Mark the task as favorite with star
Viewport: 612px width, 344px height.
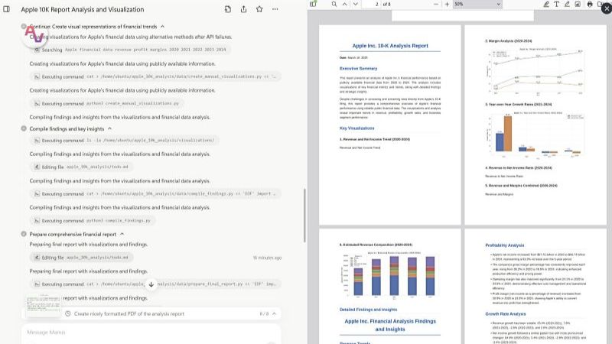click(x=259, y=9)
